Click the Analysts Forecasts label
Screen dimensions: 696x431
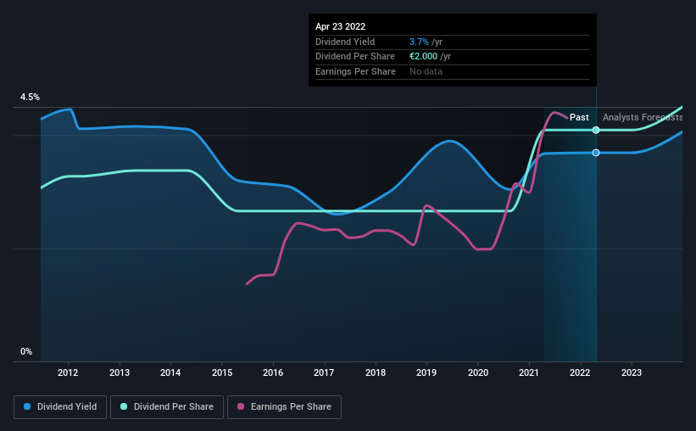pyautogui.click(x=643, y=117)
